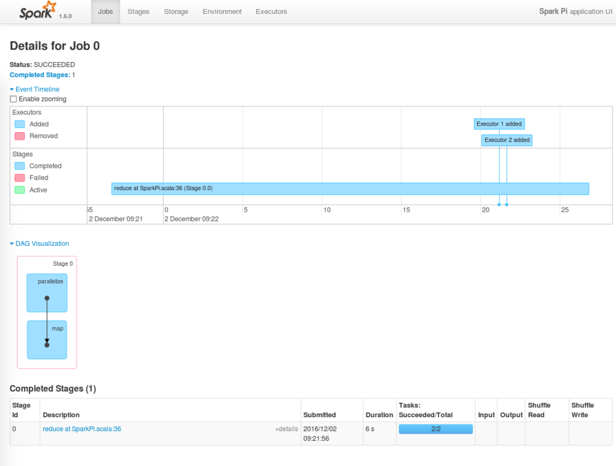
Task: Open the Executors tab
Action: click(x=271, y=12)
